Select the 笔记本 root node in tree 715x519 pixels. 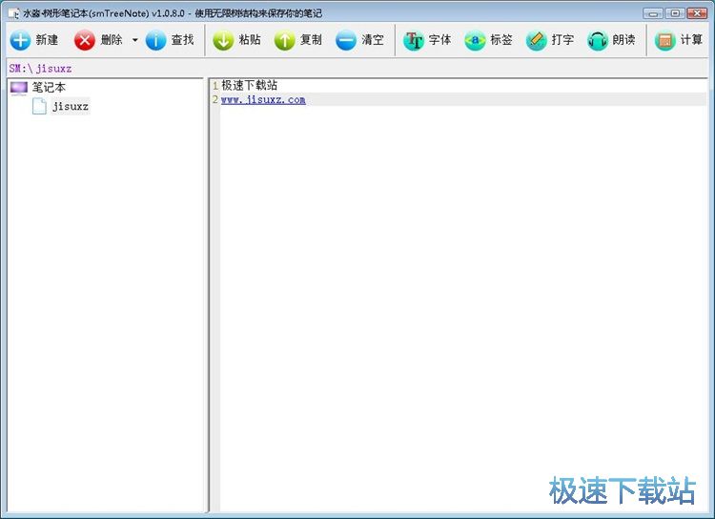click(49, 87)
